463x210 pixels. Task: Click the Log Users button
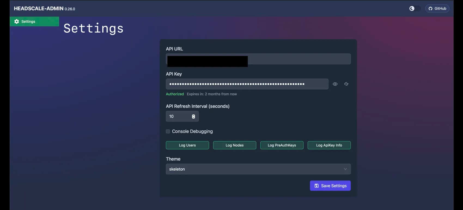[187, 145]
